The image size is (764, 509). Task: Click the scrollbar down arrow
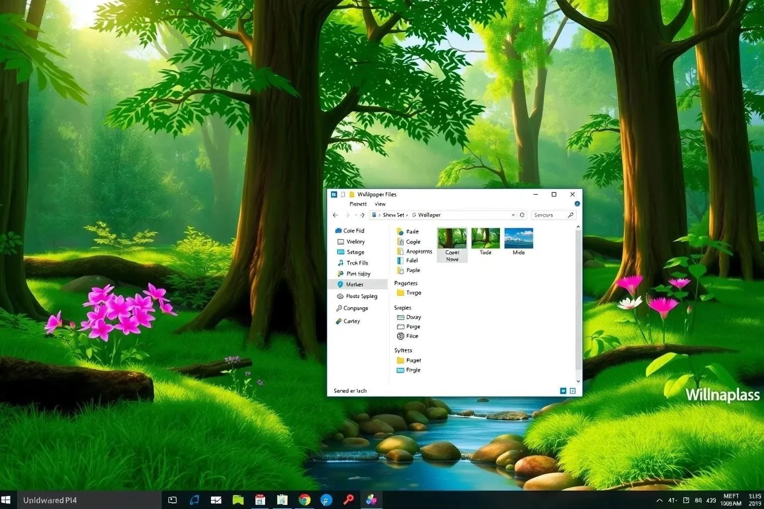[578, 381]
